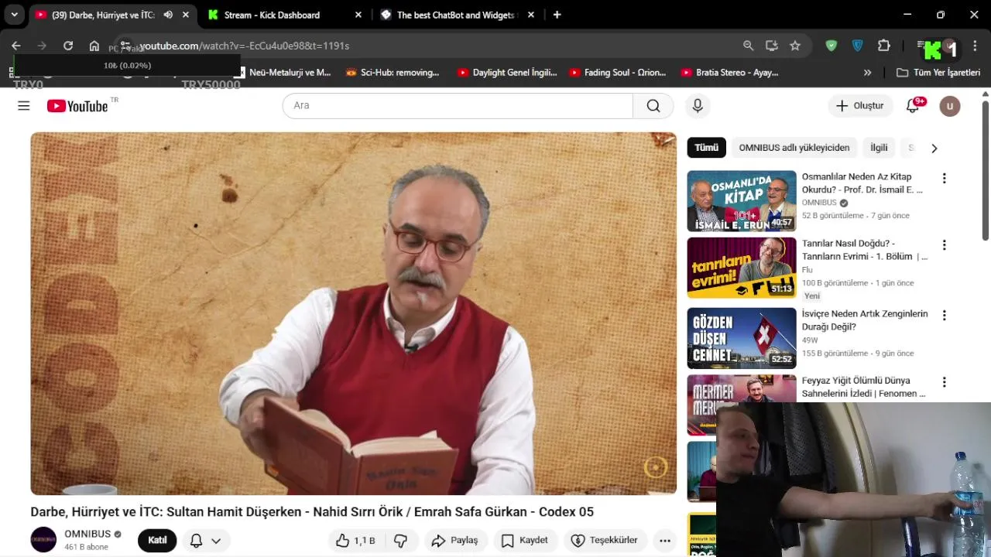Open İsviçre Neden Artık Zenginlerin video title
The image size is (991, 557).
(x=865, y=320)
